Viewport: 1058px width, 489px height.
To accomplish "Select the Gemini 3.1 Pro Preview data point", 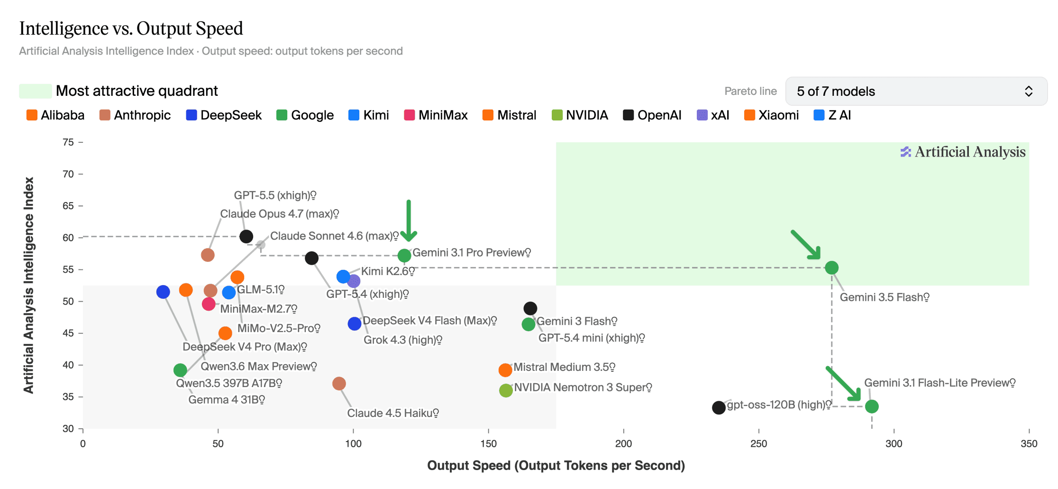I will [x=404, y=256].
